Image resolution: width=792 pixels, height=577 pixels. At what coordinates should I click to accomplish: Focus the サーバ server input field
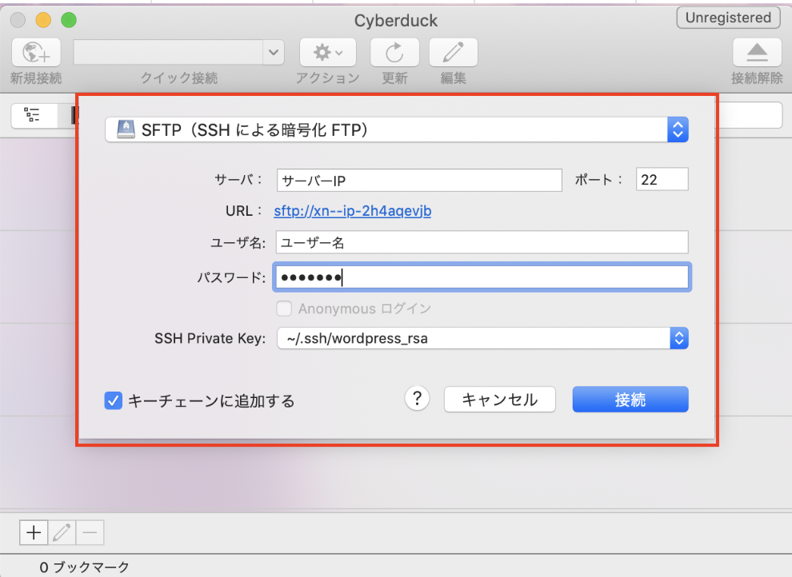tap(419, 180)
